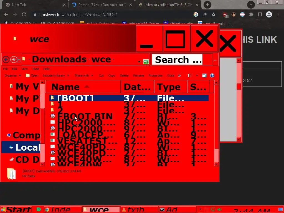
Task: Expand Share with dropdown
Action: point(84,75)
